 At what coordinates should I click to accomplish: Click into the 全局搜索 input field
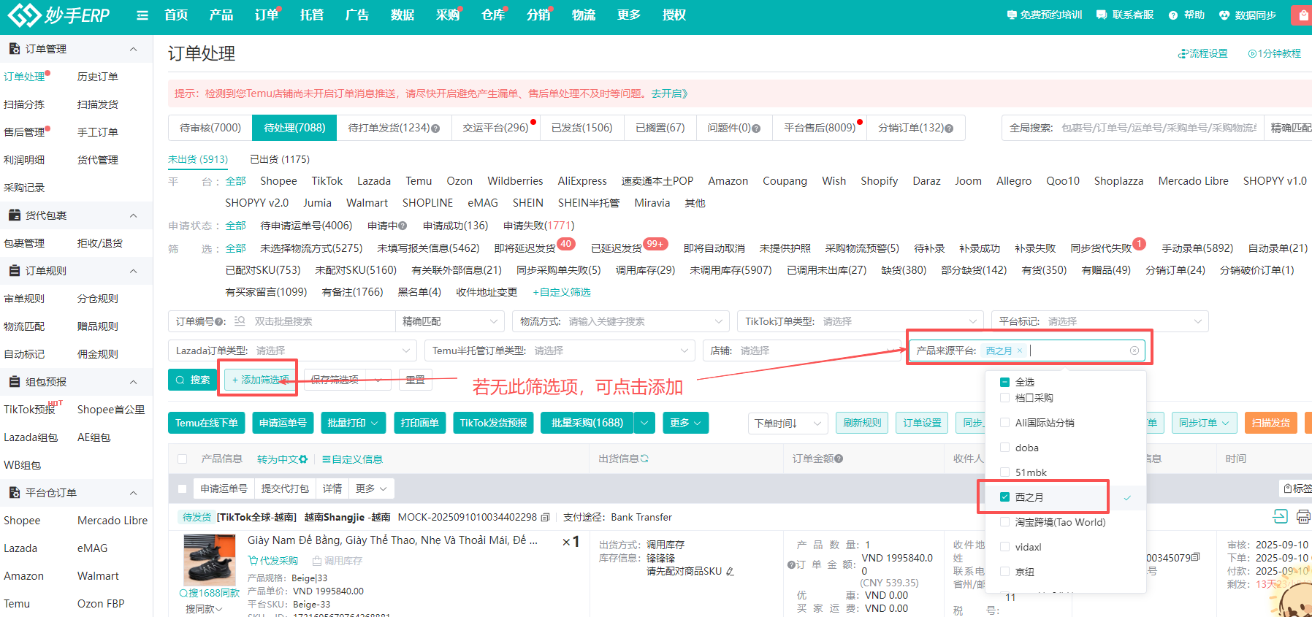click(1159, 128)
